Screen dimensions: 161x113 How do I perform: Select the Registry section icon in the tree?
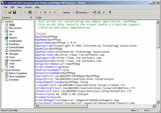(x=7, y=38)
